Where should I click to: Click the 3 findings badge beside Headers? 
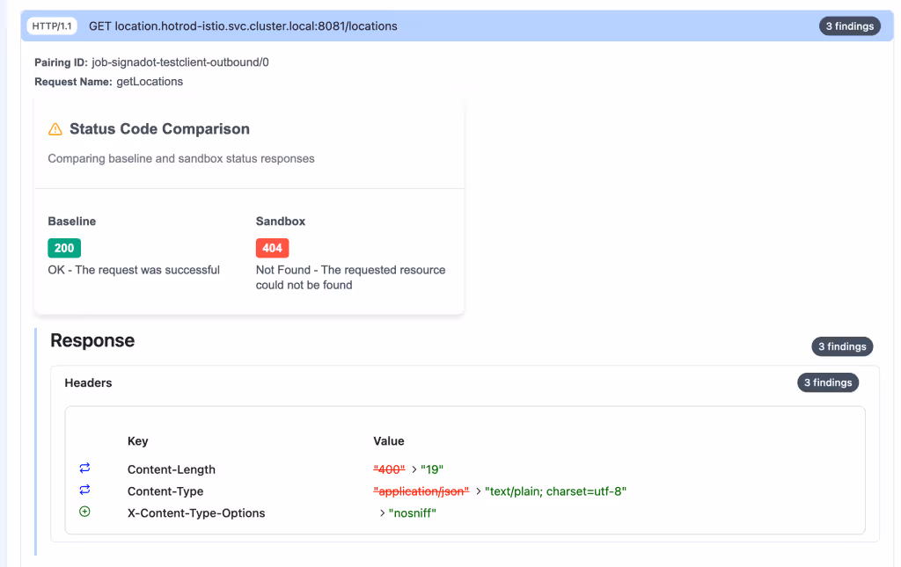coord(827,382)
